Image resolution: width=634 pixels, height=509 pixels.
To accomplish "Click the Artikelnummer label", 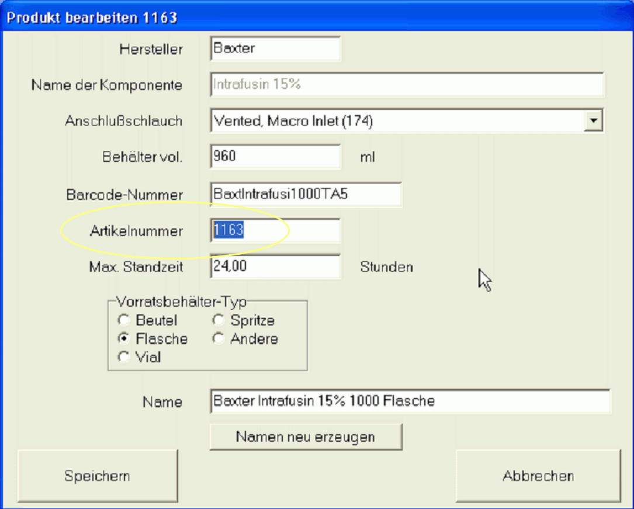I will click(136, 231).
